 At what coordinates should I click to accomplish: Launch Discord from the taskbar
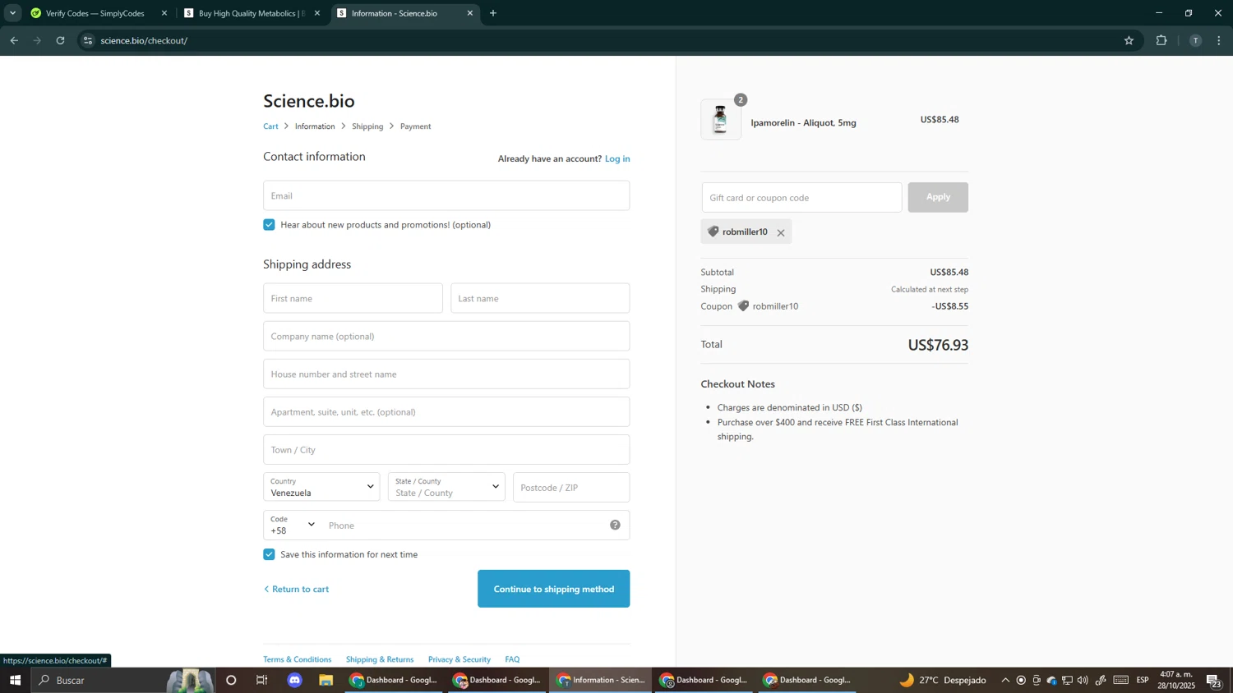tap(295, 680)
